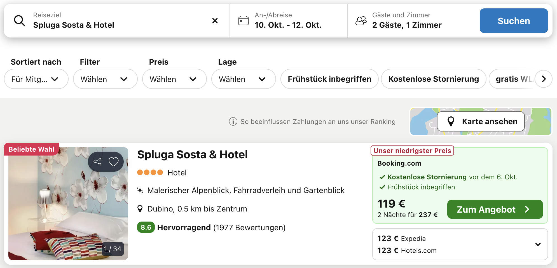Click the guests people icon
The width and height of the screenshot is (557, 268).
[361, 21]
